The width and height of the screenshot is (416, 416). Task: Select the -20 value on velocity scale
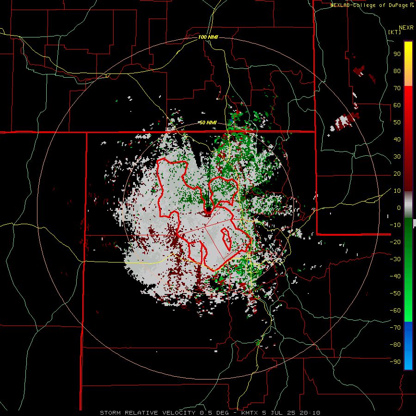coord(395,242)
